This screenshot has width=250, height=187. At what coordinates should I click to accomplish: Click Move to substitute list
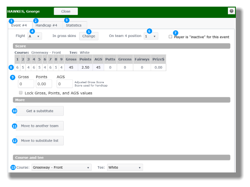pos(40,141)
